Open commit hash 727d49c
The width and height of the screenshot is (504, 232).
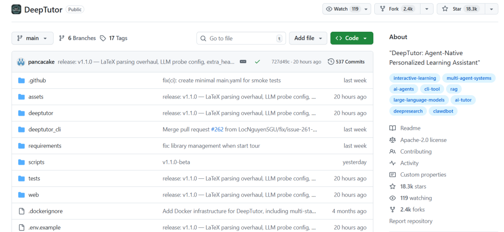(281, 62)
